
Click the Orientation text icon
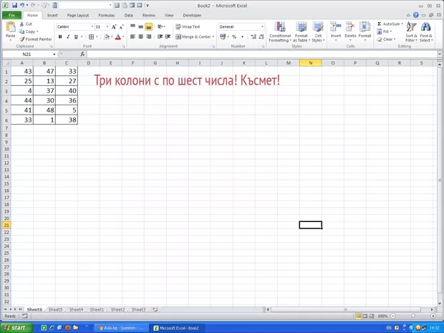[x=160, y=26]
